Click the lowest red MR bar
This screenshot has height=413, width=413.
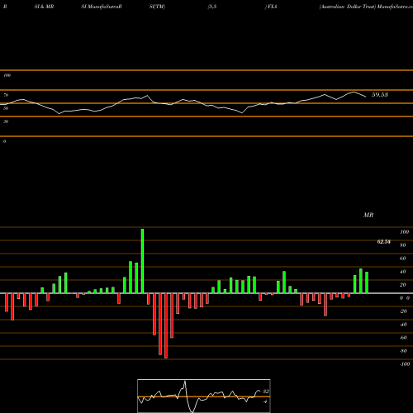tap(166, 325)
